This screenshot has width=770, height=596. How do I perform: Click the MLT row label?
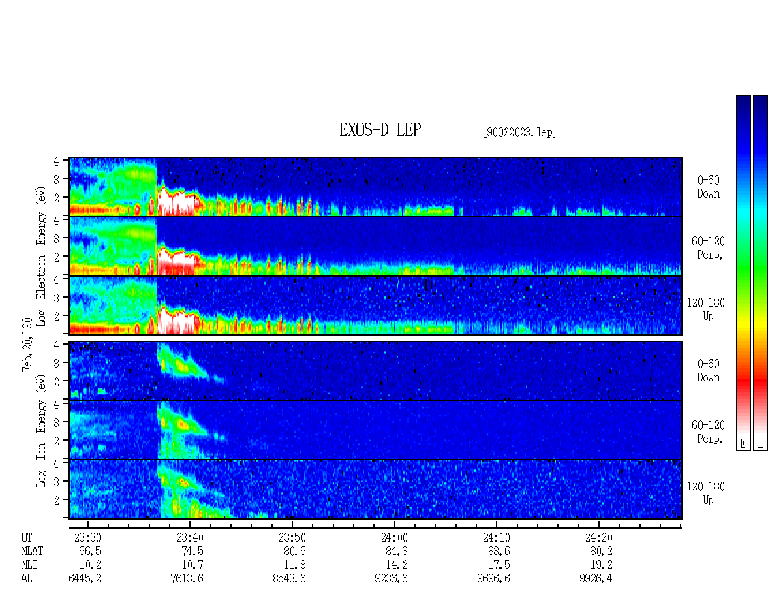[x=29, y=565]
